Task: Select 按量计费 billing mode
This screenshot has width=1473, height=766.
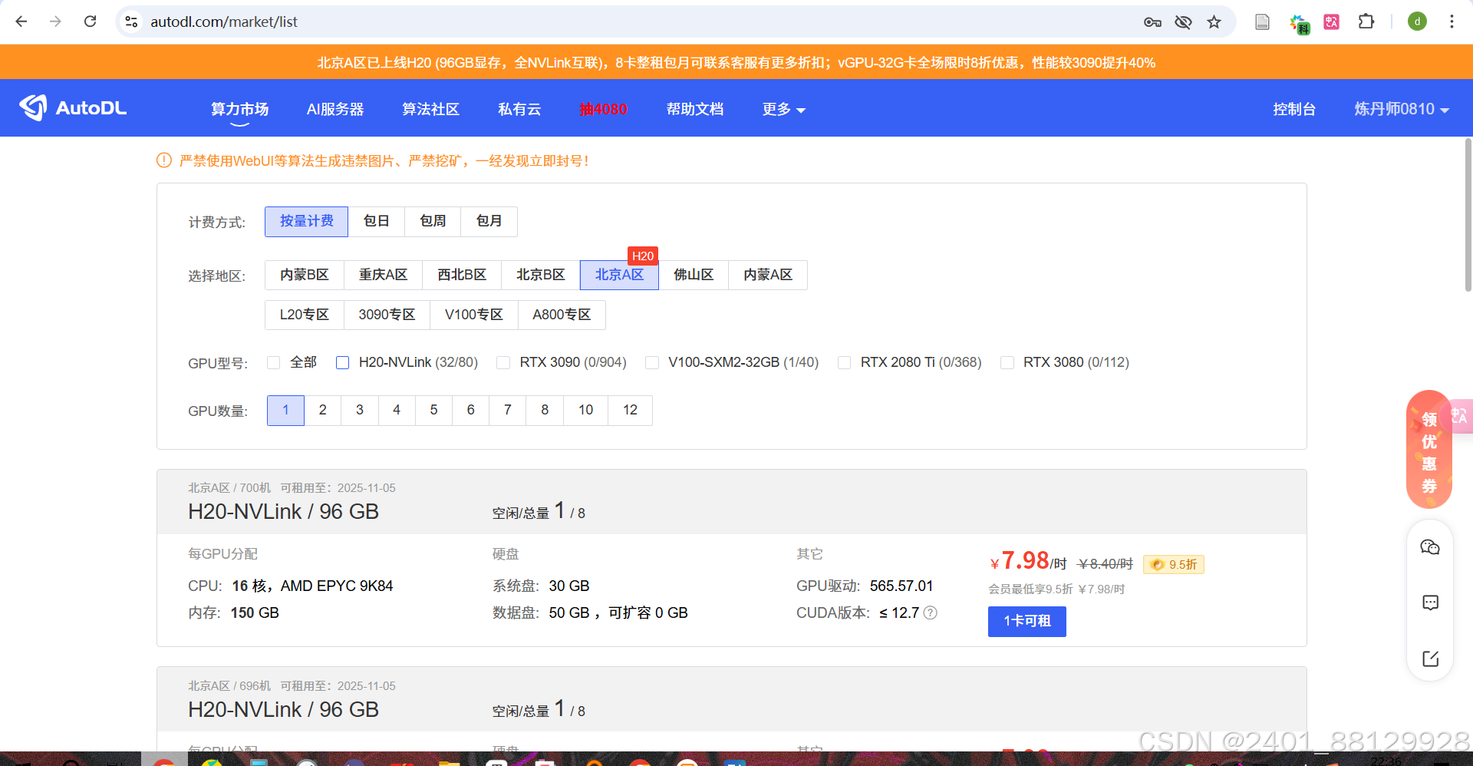Action: pos(306,221)
